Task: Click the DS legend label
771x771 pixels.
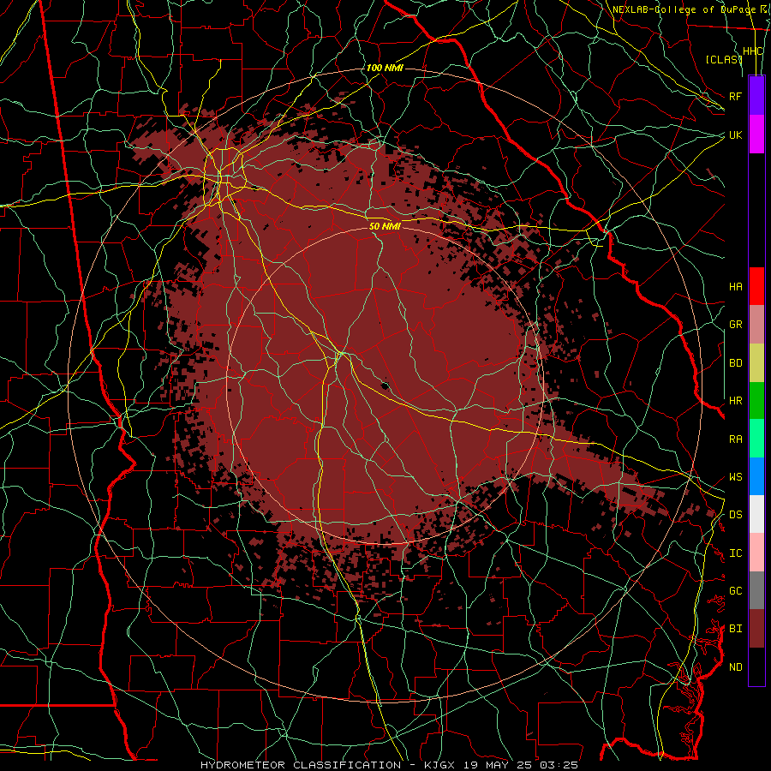Action: 735,514
